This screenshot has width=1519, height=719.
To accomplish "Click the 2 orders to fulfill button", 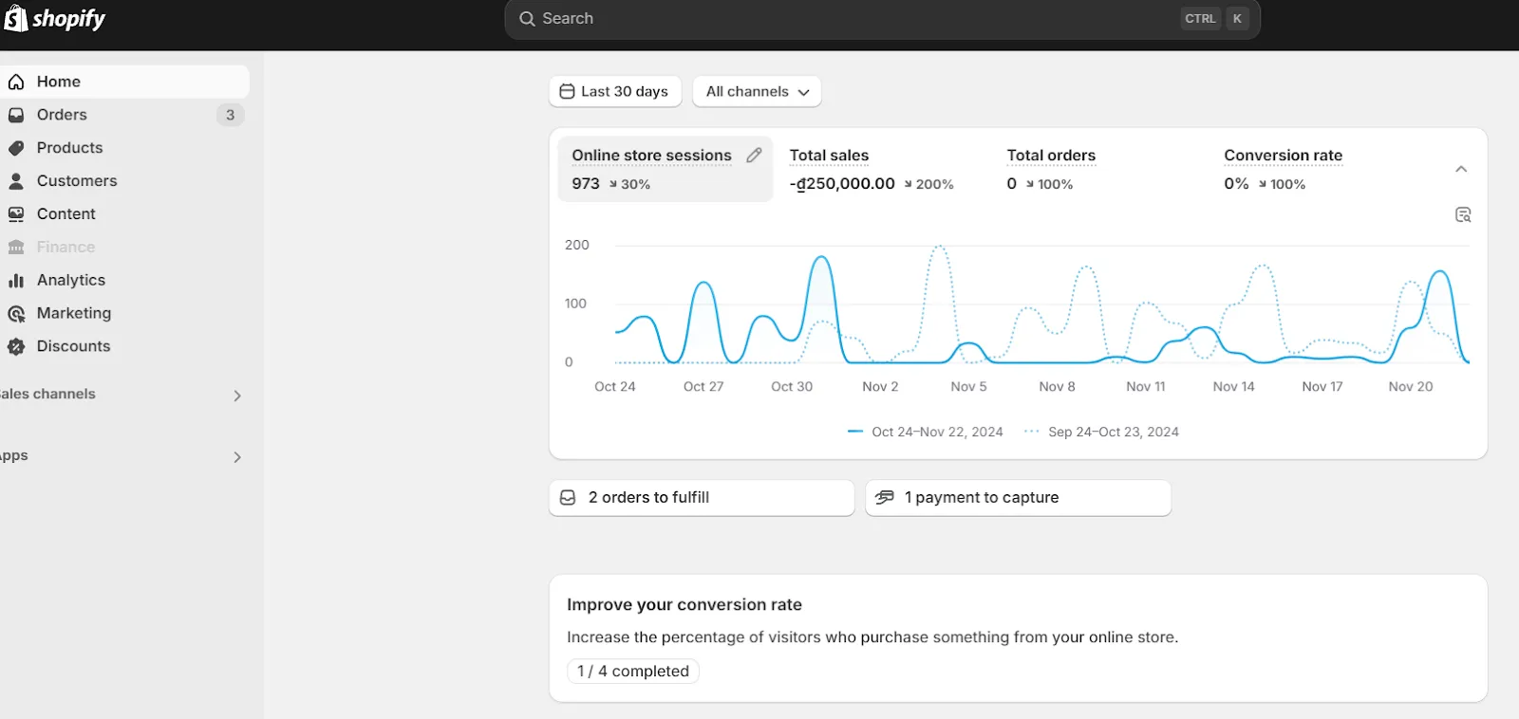I will [702, 498].
